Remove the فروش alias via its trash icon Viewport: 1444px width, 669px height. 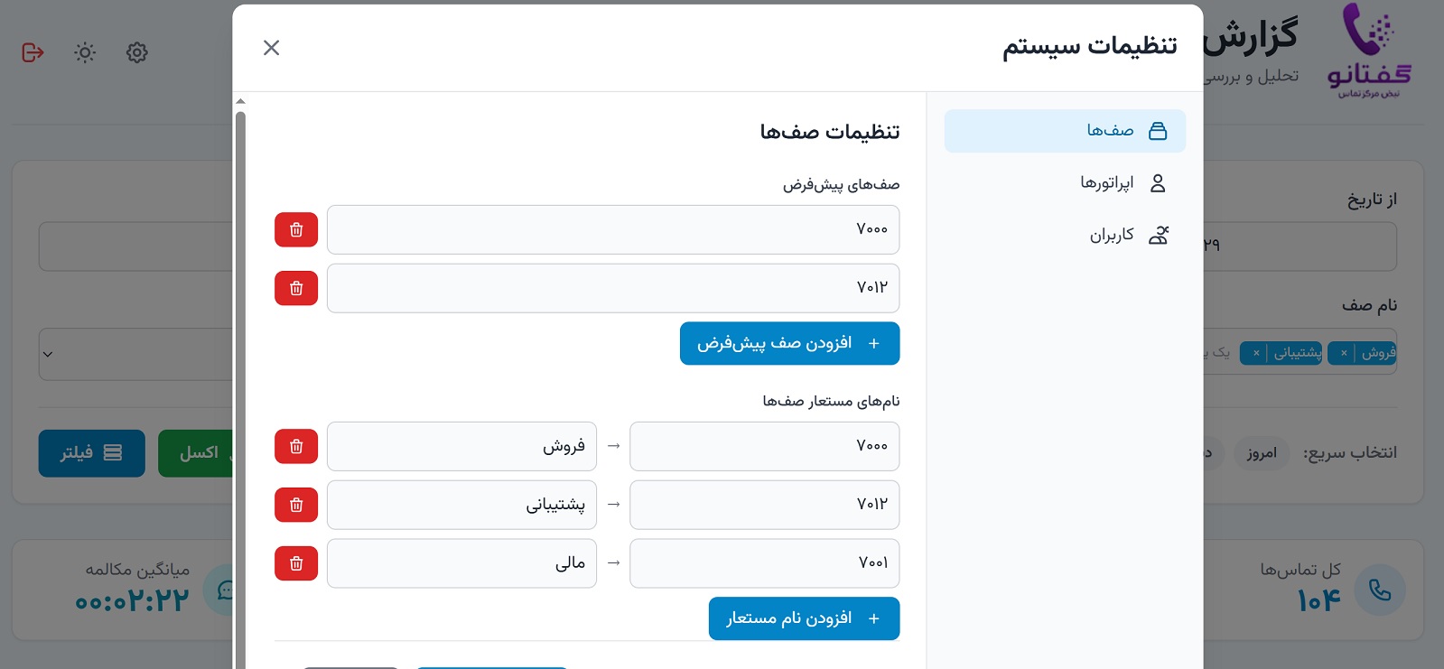(295, 446)
